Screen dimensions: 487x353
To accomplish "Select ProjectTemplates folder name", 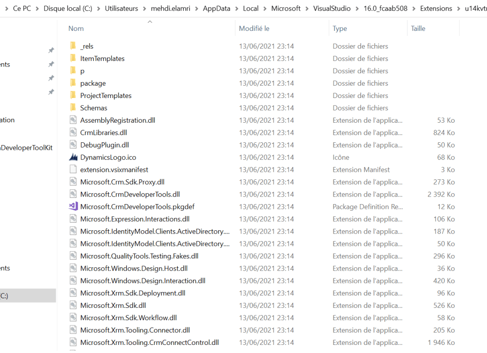I will [106, 96].
